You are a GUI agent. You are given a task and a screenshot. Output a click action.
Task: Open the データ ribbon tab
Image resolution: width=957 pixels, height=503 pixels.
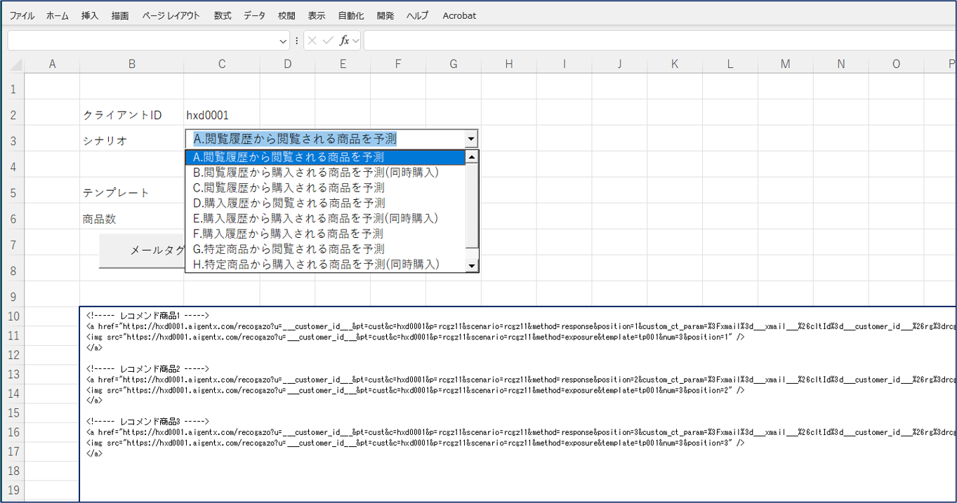(x=255, y=15)
